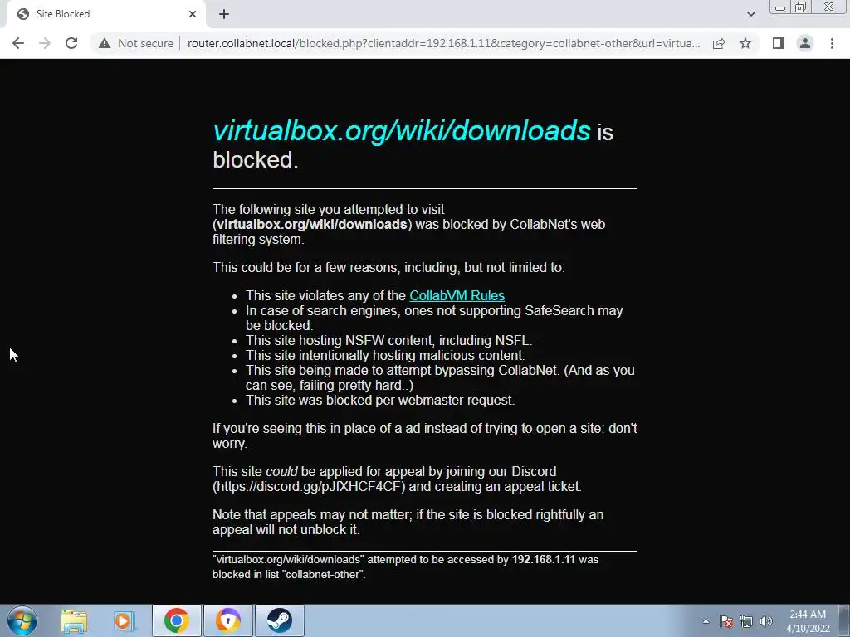Viewport: 850px width, 637px height.
Task: Open the CollabVM Rules link
Action: coord(457,296)
